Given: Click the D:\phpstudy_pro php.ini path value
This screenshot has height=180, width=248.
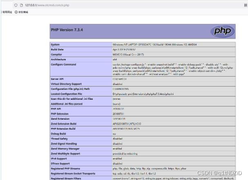Looking at the screenshot, I should (143, 94).
